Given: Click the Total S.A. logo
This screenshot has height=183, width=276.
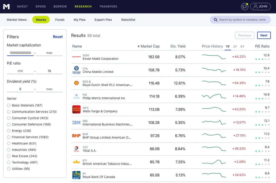Looking at the screenshot, I should (x=76, y=149).
